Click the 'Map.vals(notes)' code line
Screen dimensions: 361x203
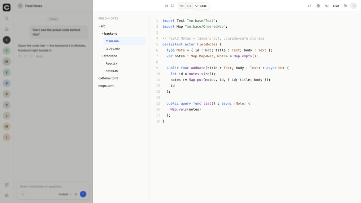click(186, 109)
